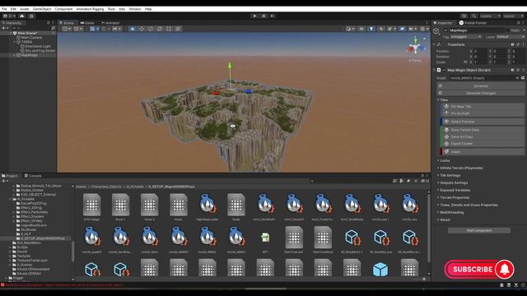The image size is (527, 296).
Task: Pause the editor playback
Action: [263, 16]
